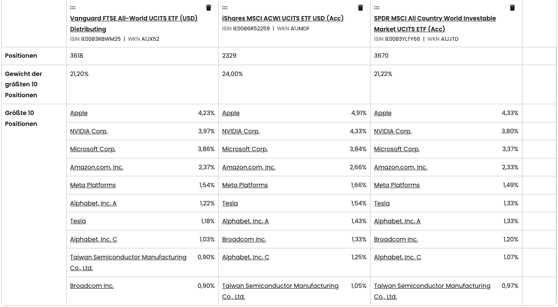This screenshot has width=558, height=307.
Task: Click Microsoft Corp. in the SPDR column
Action: pos(397,149)
